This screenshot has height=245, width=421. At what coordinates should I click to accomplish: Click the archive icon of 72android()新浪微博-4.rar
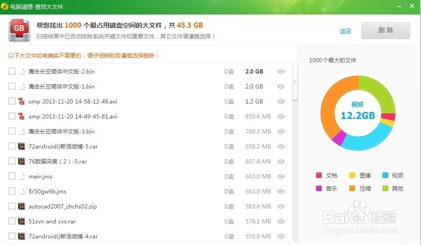click(22, 236)
